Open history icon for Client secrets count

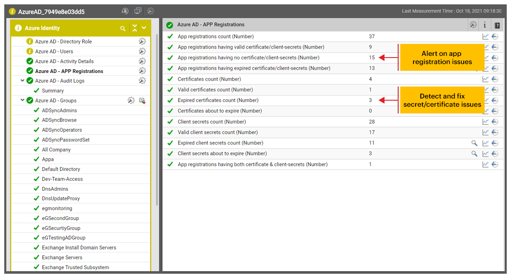(x=495, y=122)
